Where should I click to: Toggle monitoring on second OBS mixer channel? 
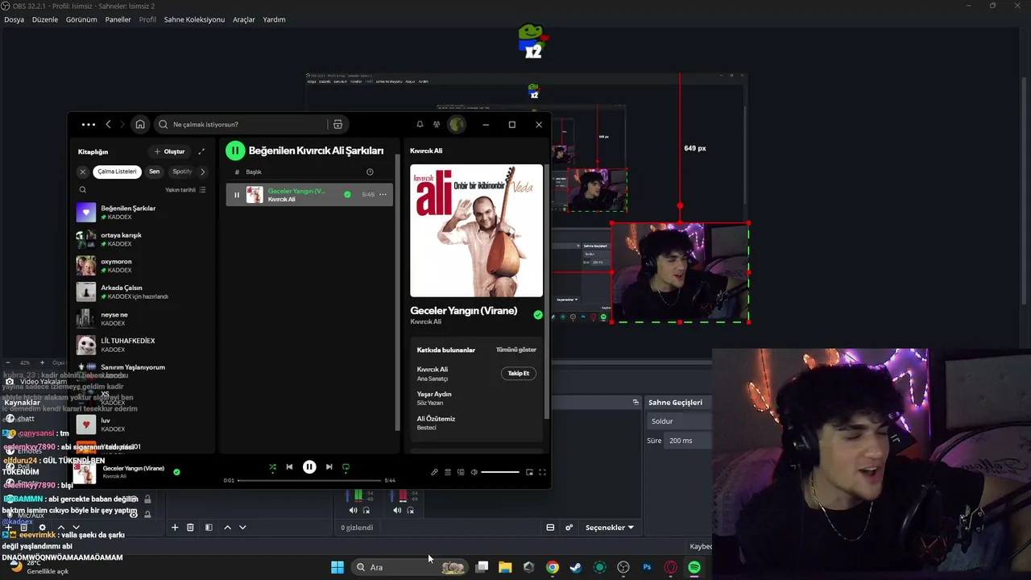point(411,510)
